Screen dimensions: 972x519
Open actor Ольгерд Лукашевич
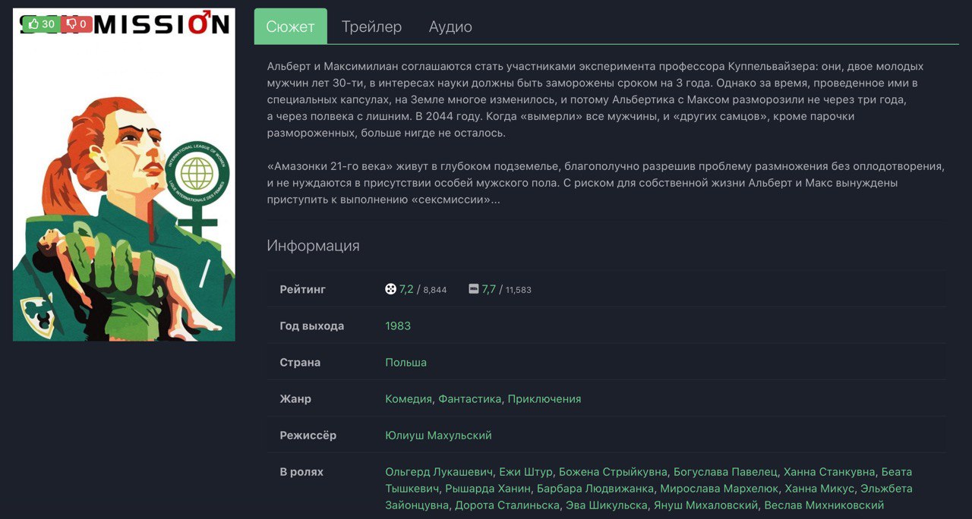click(439, 472)
